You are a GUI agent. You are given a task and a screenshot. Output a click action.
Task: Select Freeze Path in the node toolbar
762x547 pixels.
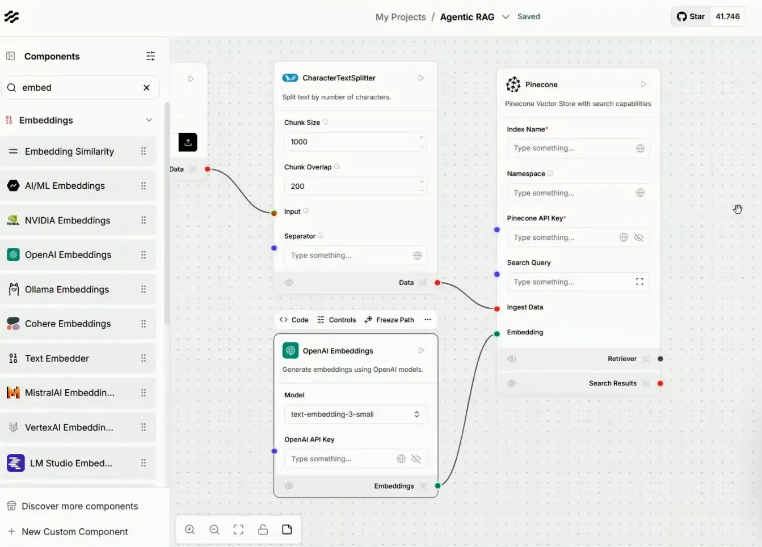389,320
